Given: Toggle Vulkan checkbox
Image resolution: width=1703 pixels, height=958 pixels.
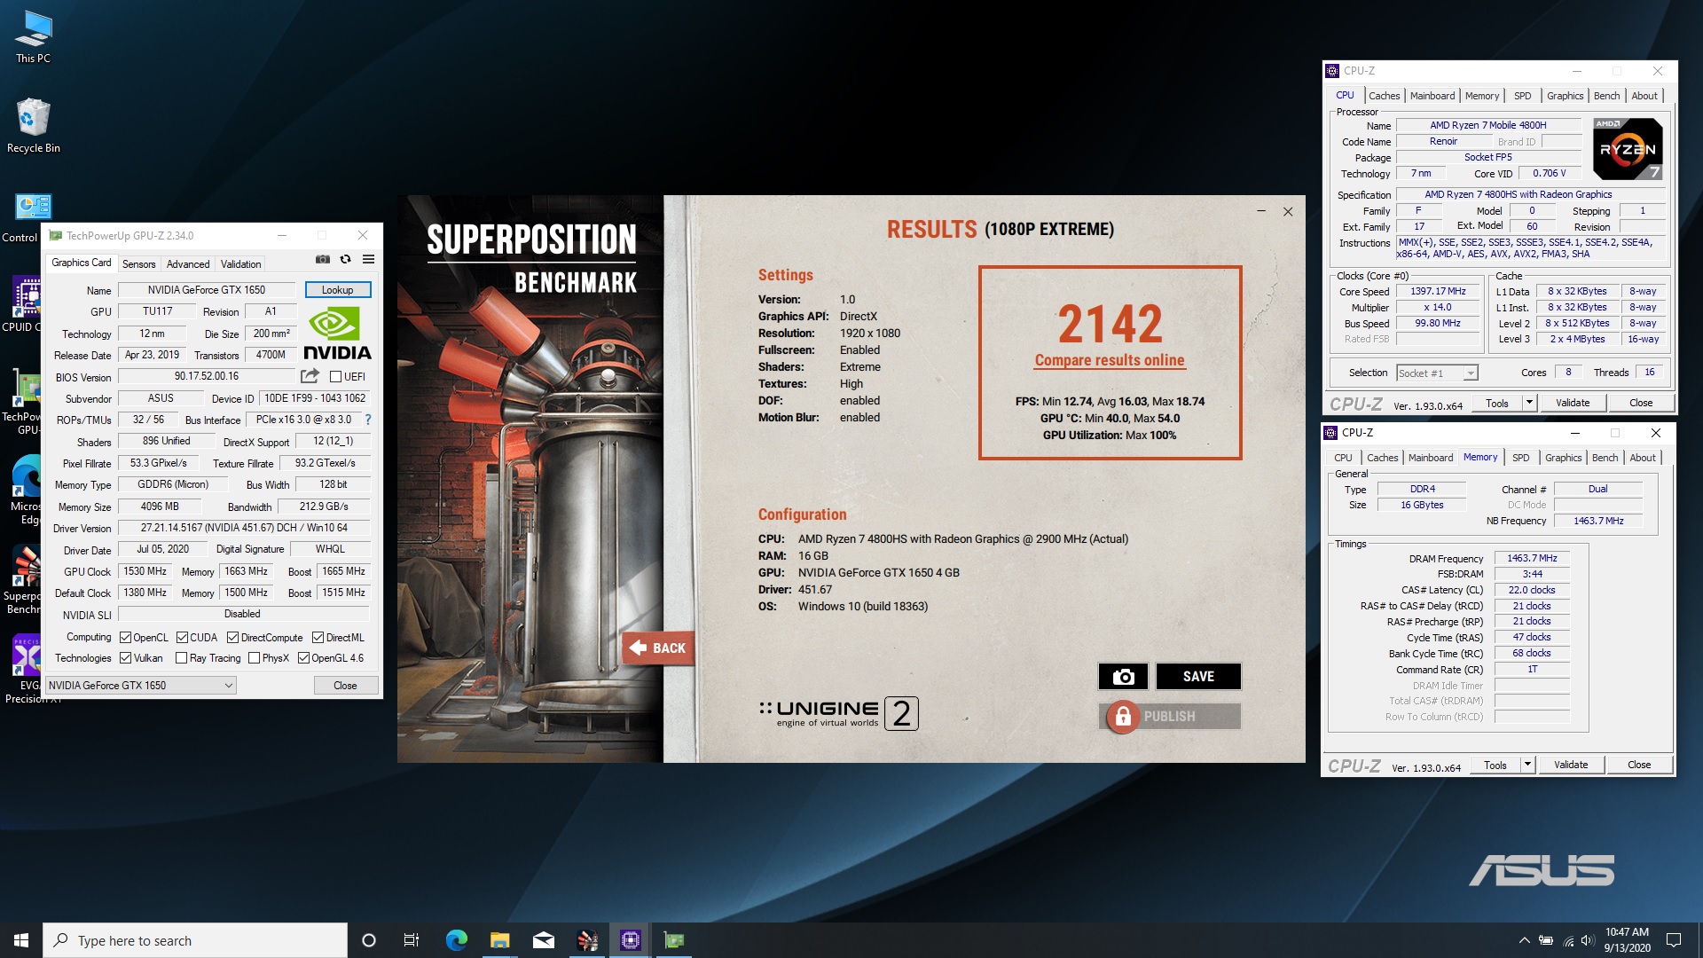Looking at the screenshot, I should 126,658.
